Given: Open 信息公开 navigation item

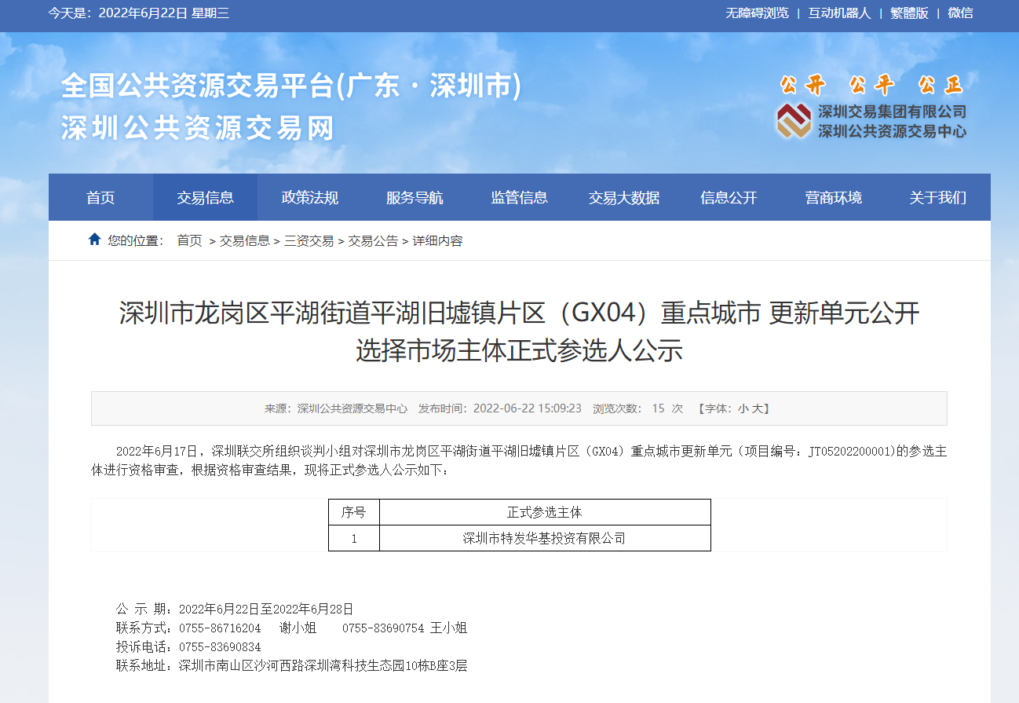Looking at the screenshot, I should click(x=729, y=198).
